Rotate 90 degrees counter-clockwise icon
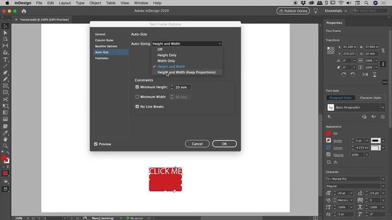The width and height of the screenshot is (392, 220). coord(353,75)
